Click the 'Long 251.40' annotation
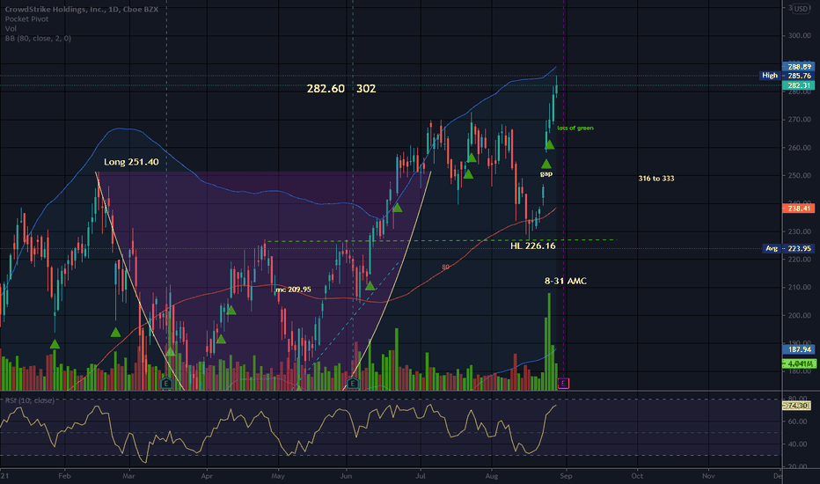This screenshot has height=484, width=820. point(131,162)
